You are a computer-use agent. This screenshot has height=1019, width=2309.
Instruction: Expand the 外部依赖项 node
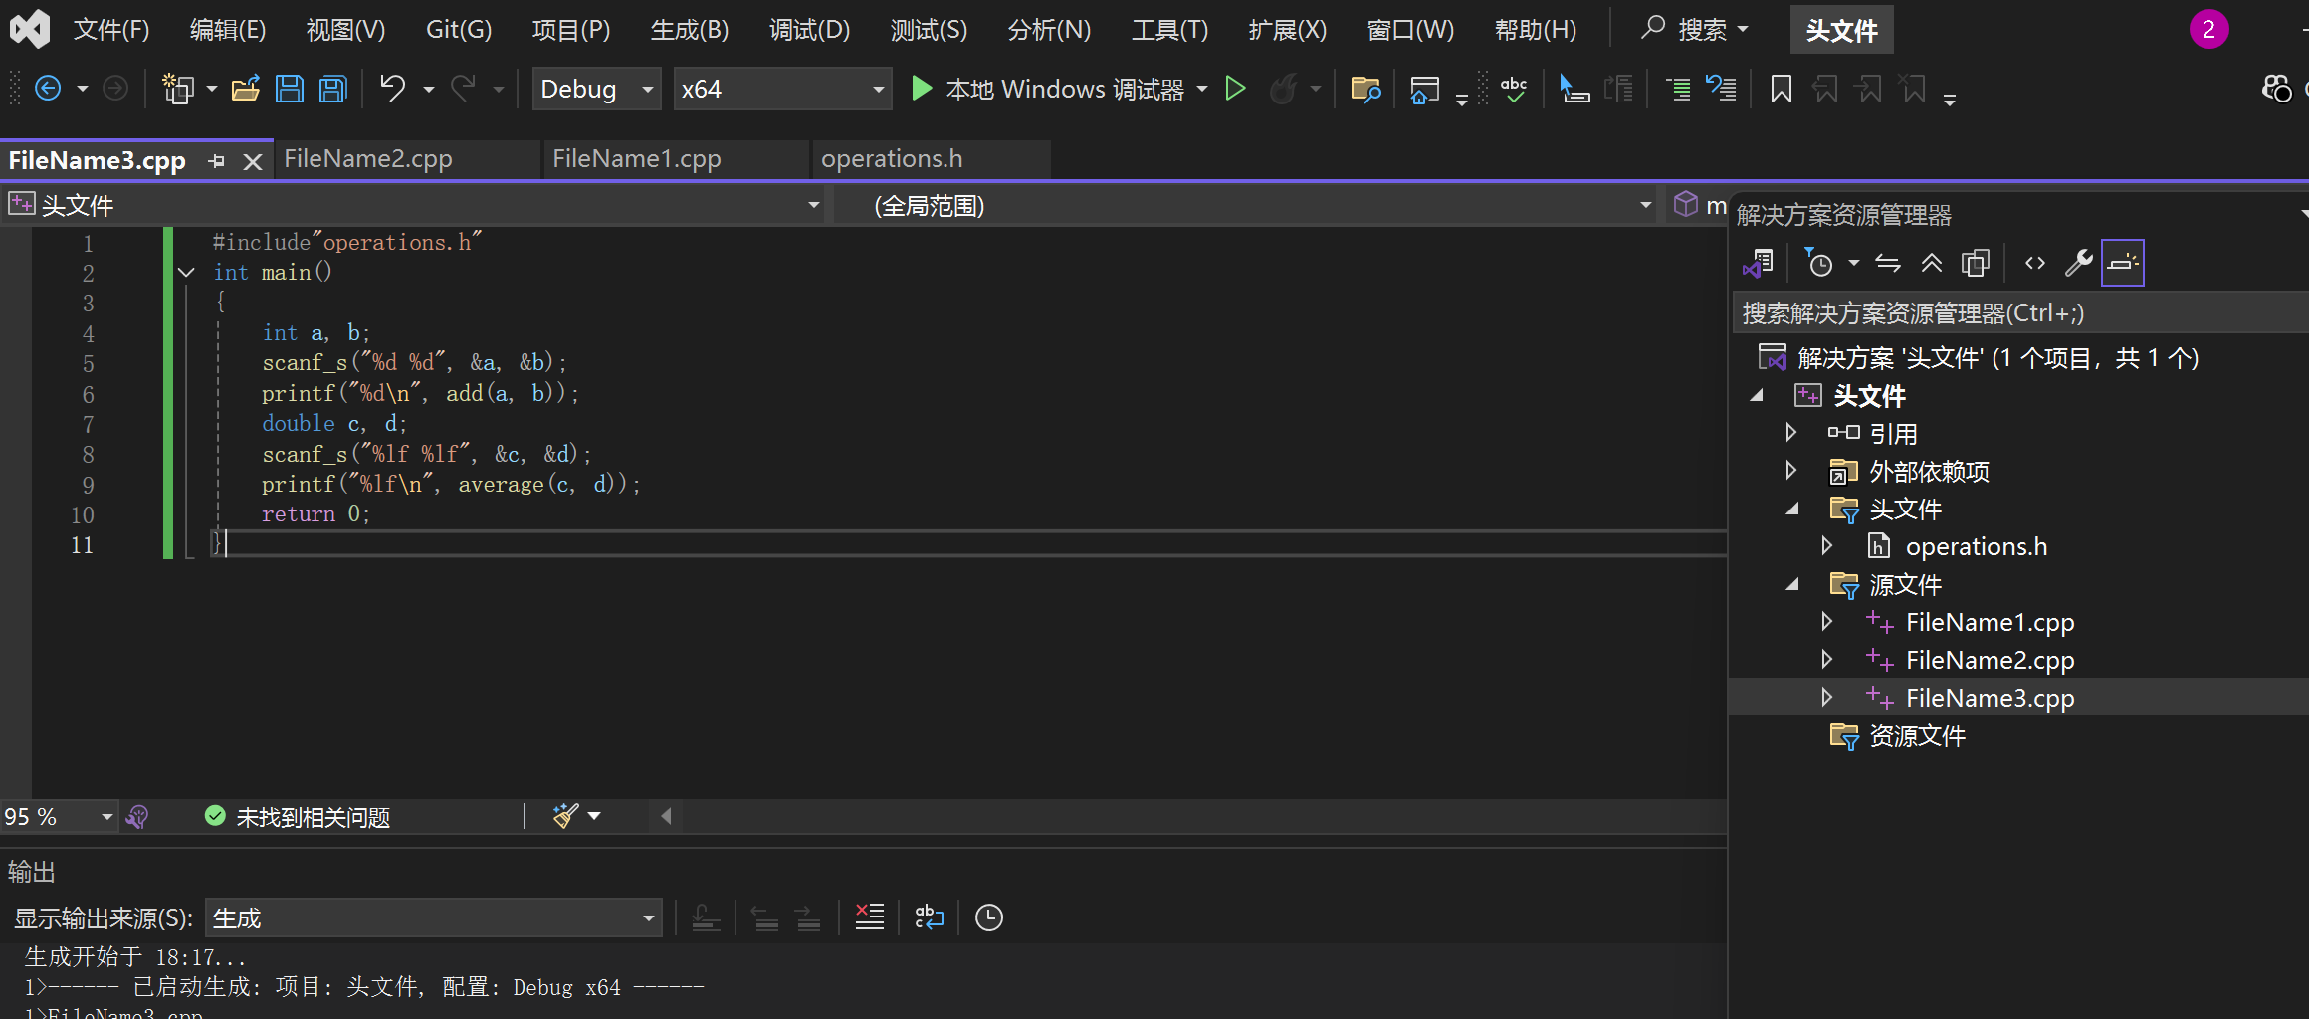click(x=1790, y=471)
